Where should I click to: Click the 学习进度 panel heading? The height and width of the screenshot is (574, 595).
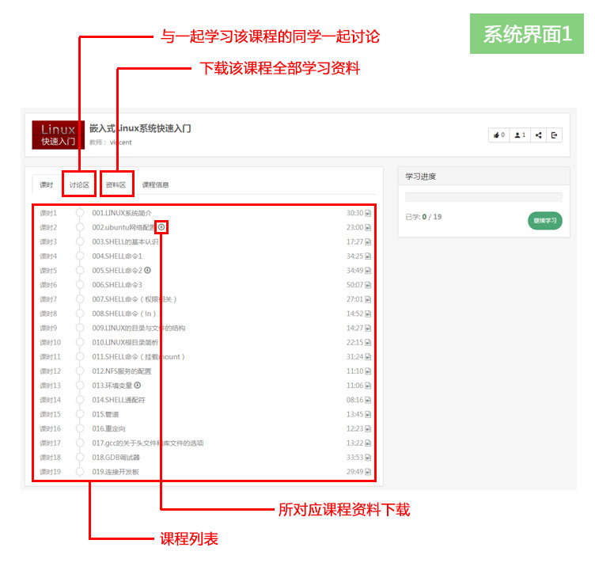(x=420, y=177)
